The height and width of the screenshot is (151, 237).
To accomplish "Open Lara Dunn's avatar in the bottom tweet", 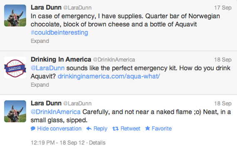I will [x=15, y=111].
